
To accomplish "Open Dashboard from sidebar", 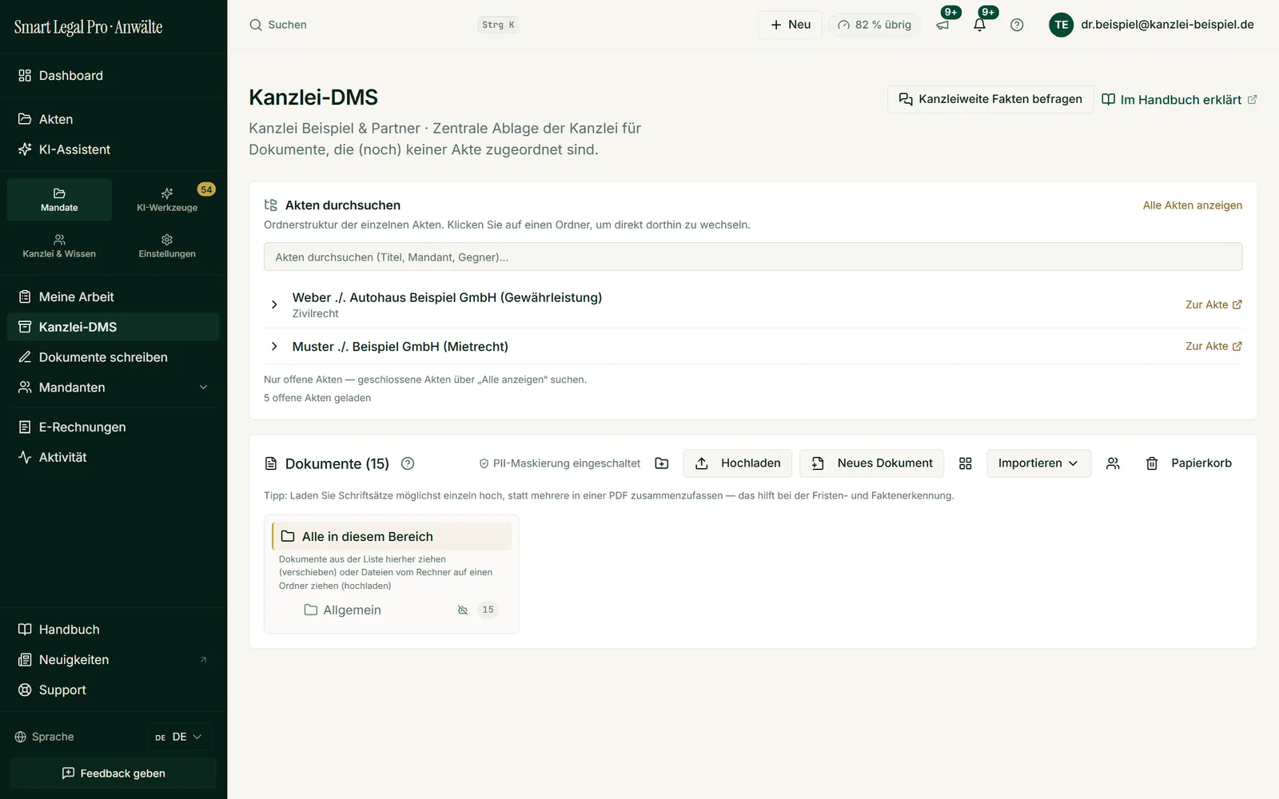I will (114, 76).
